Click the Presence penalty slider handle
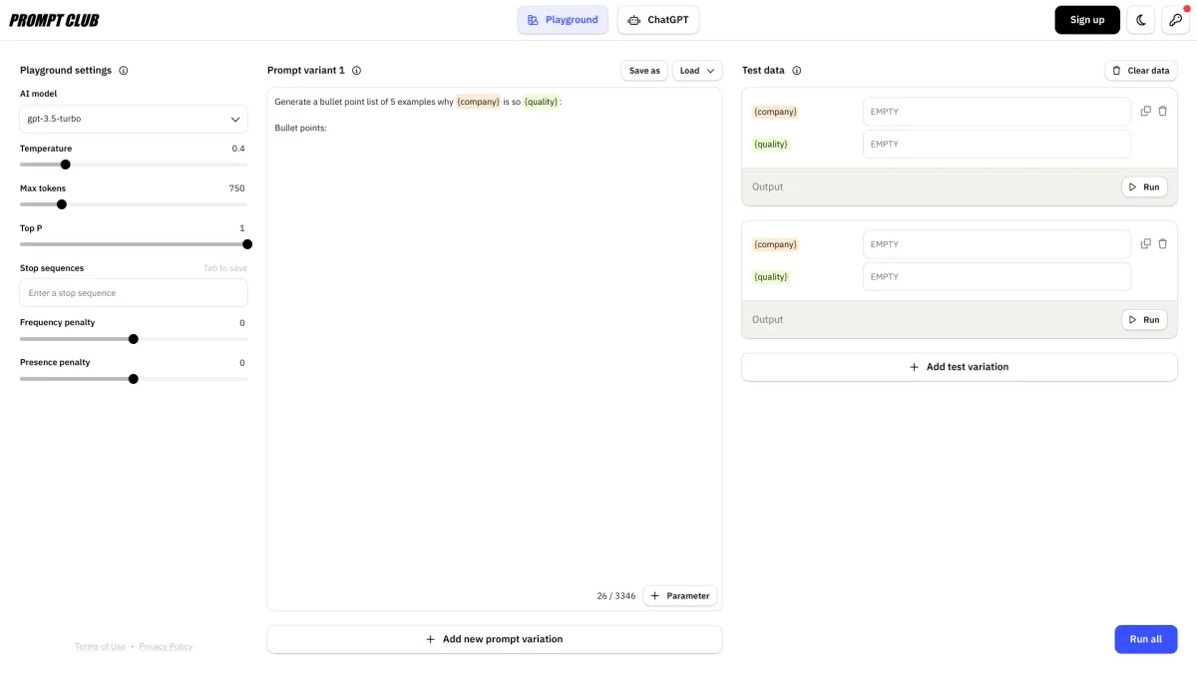 [x=134, y=379]
